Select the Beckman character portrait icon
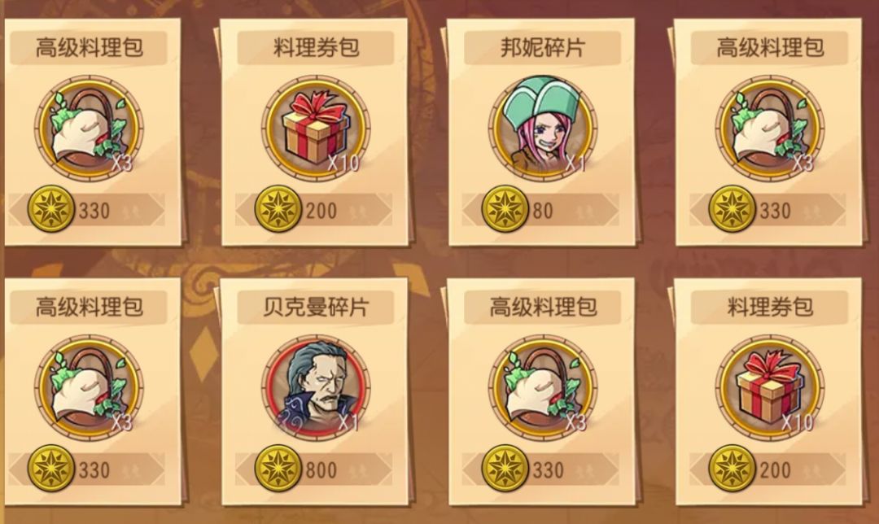879x524 pixels. click(315, 386)
